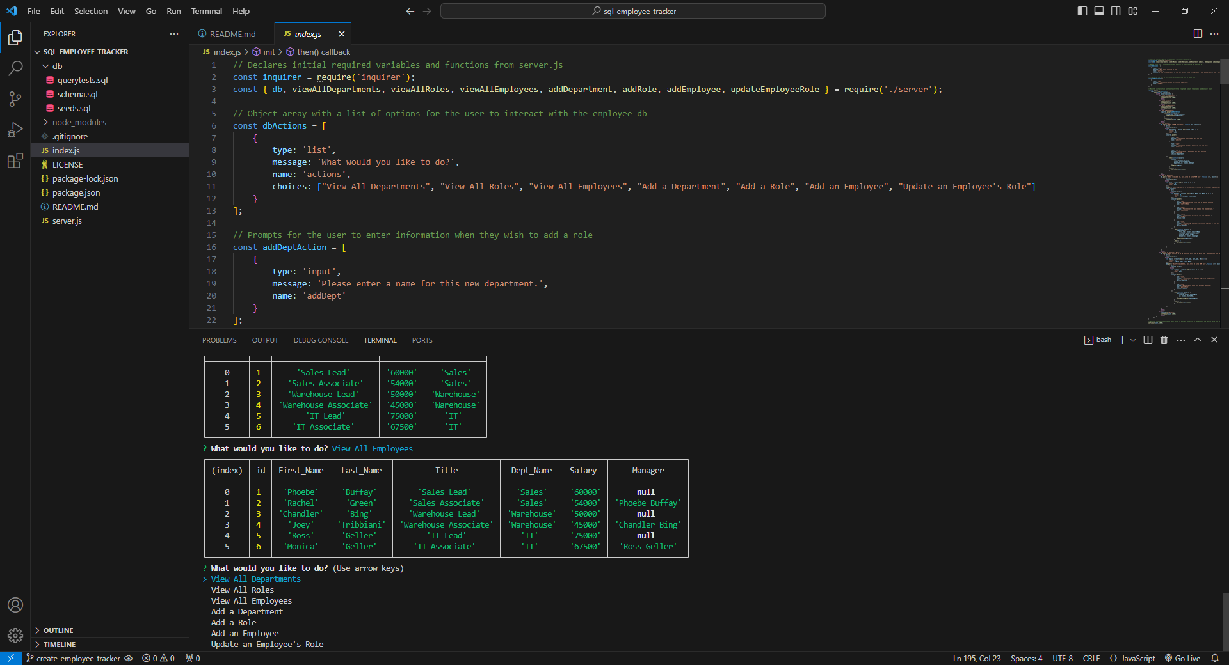Viewport: 1229px width, 665px height.
Task: Start Go Live server from status bar
Action: (1182, 658)
